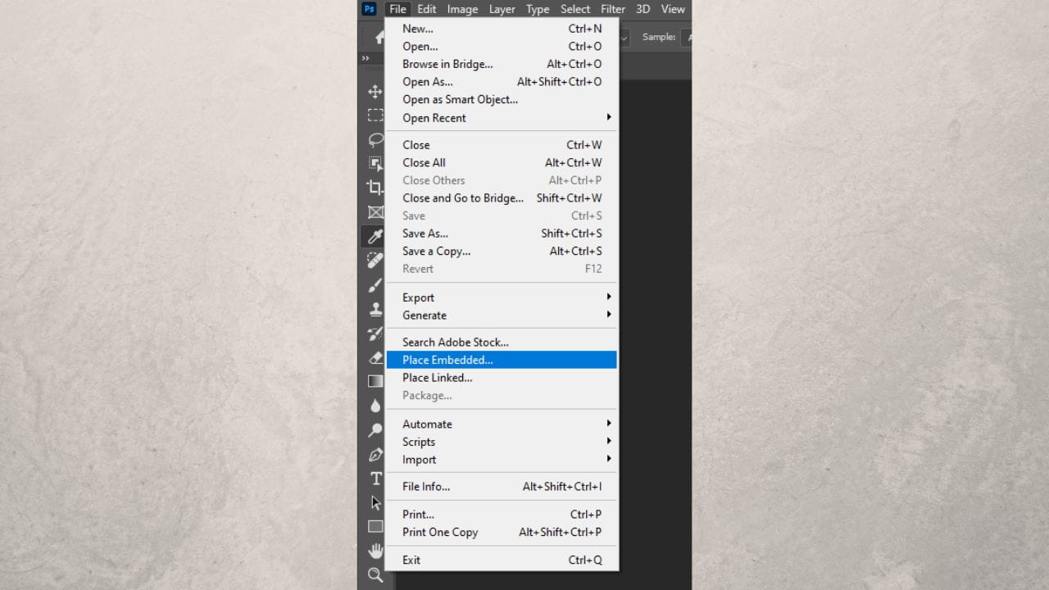This screenshot has width=1049, height=590.
Task: Expand the toolbar with double-arrow icon
Action: coord(366,58)
